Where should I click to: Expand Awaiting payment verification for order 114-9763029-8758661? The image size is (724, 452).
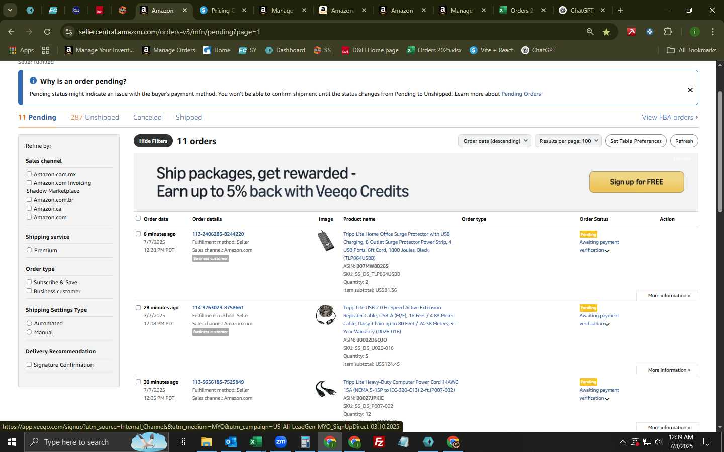tap(599, 320)
